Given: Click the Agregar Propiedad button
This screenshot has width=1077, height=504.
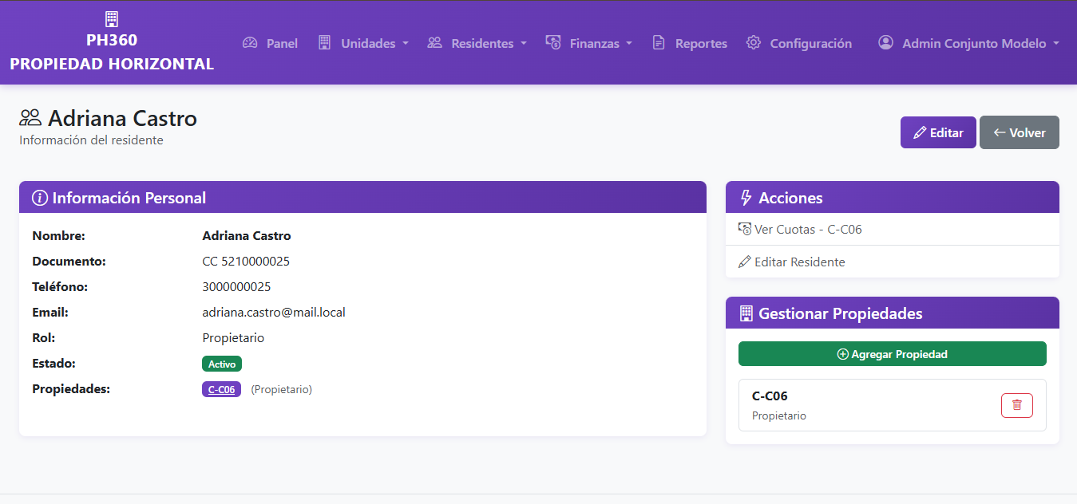Looking at the screenshot, I should [893, 354].
